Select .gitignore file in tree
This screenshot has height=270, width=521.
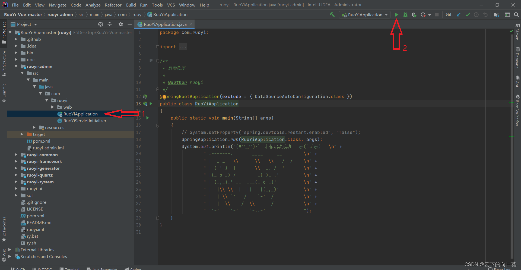36,202
